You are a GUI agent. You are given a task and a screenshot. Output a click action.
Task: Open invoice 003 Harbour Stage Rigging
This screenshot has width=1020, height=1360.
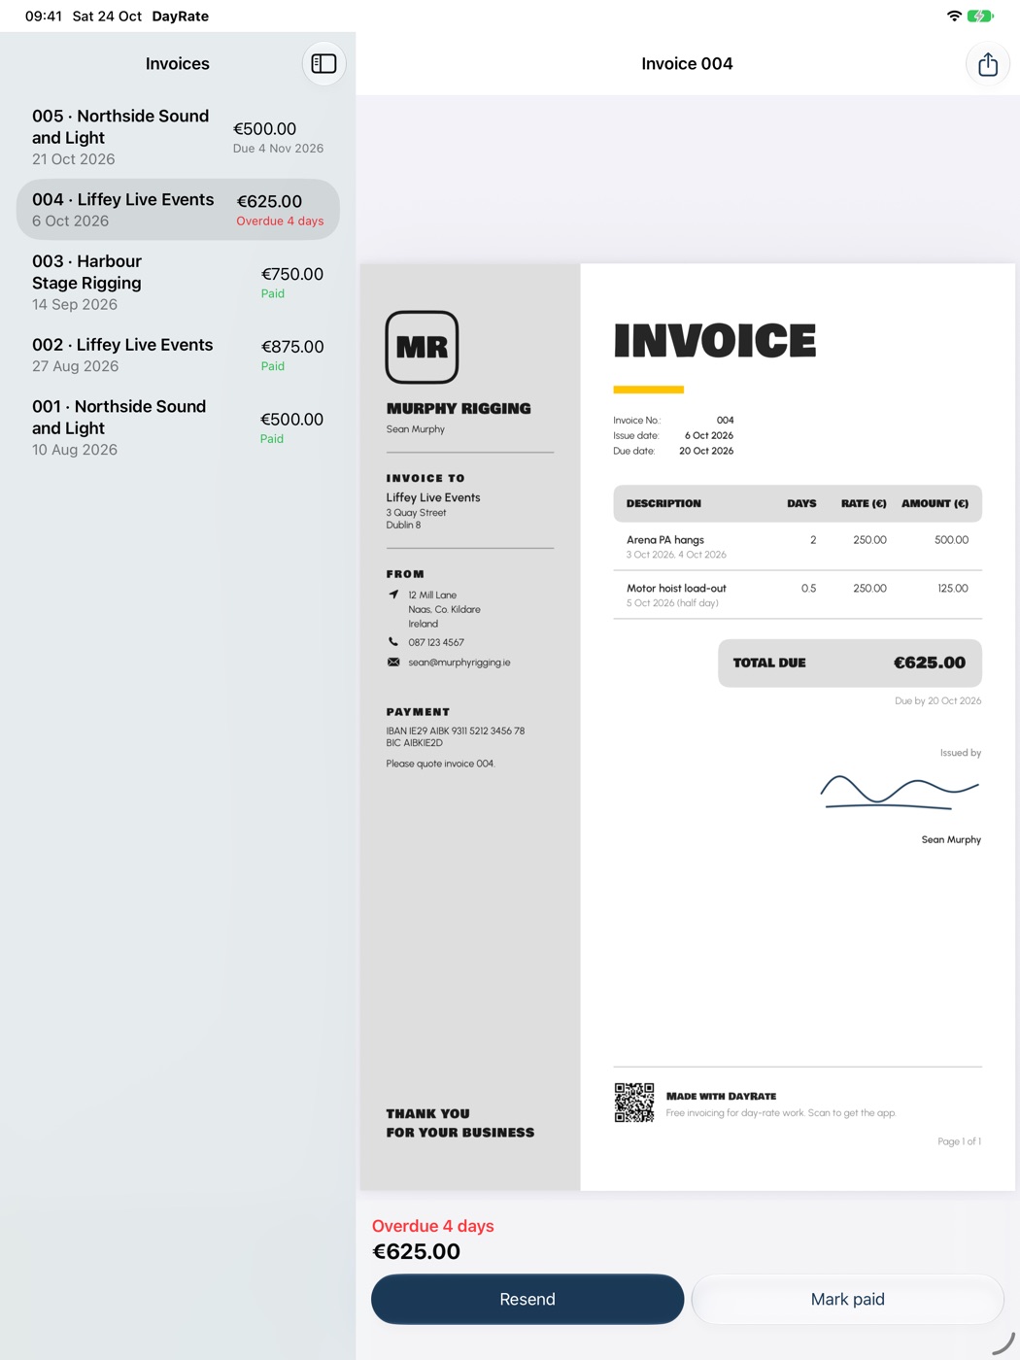pos(178,283)
